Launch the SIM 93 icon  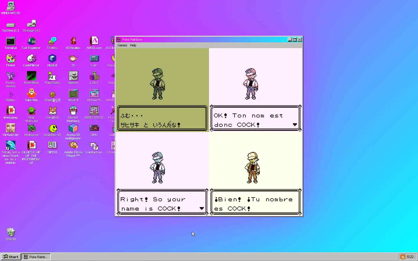point(52,148)
